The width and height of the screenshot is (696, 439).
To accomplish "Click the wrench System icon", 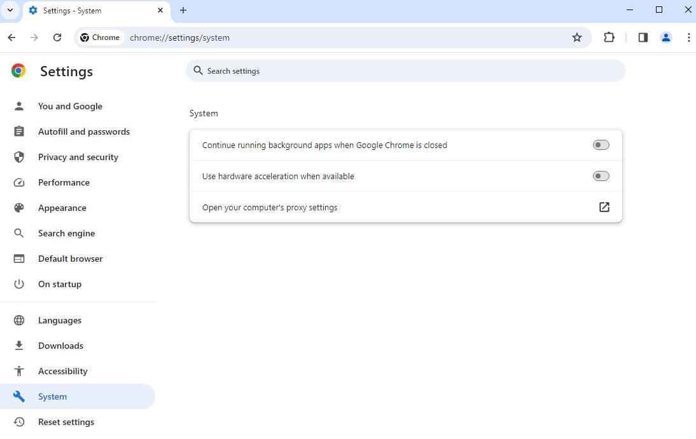I will coord(19,396).
